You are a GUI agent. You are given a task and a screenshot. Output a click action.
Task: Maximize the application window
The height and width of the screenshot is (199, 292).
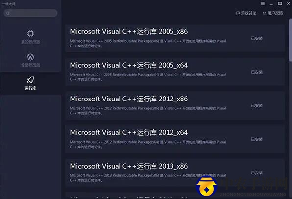point(280,3)
